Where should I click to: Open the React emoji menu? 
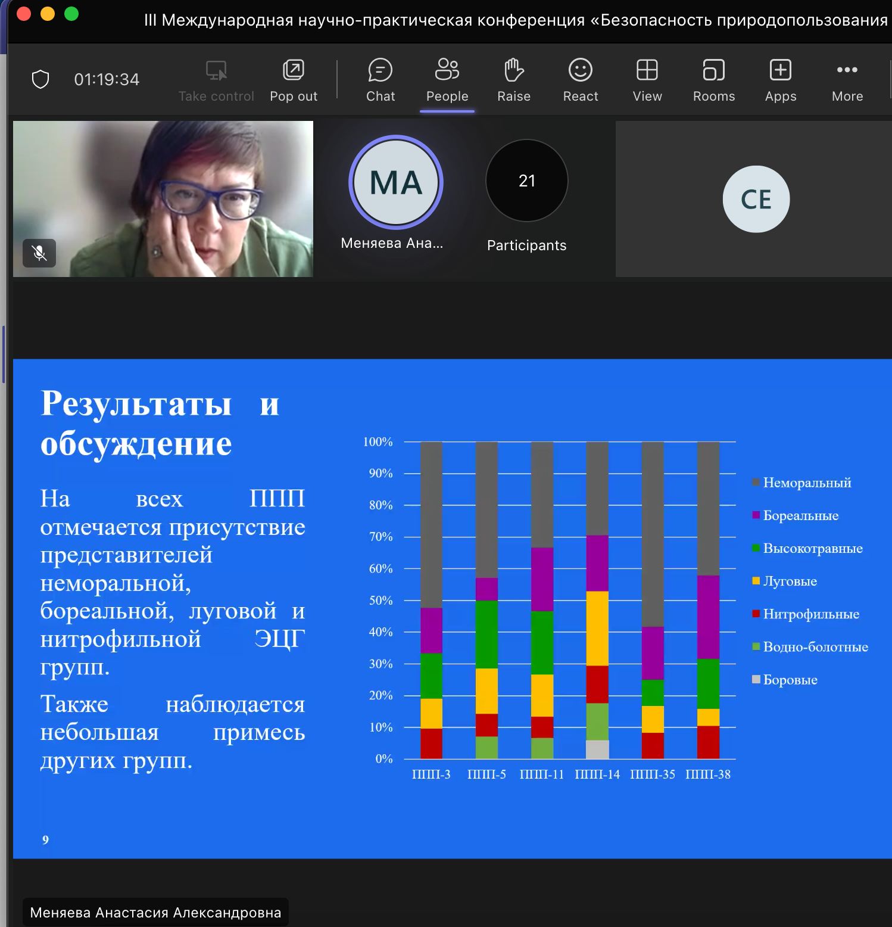[x=581, y=80]
